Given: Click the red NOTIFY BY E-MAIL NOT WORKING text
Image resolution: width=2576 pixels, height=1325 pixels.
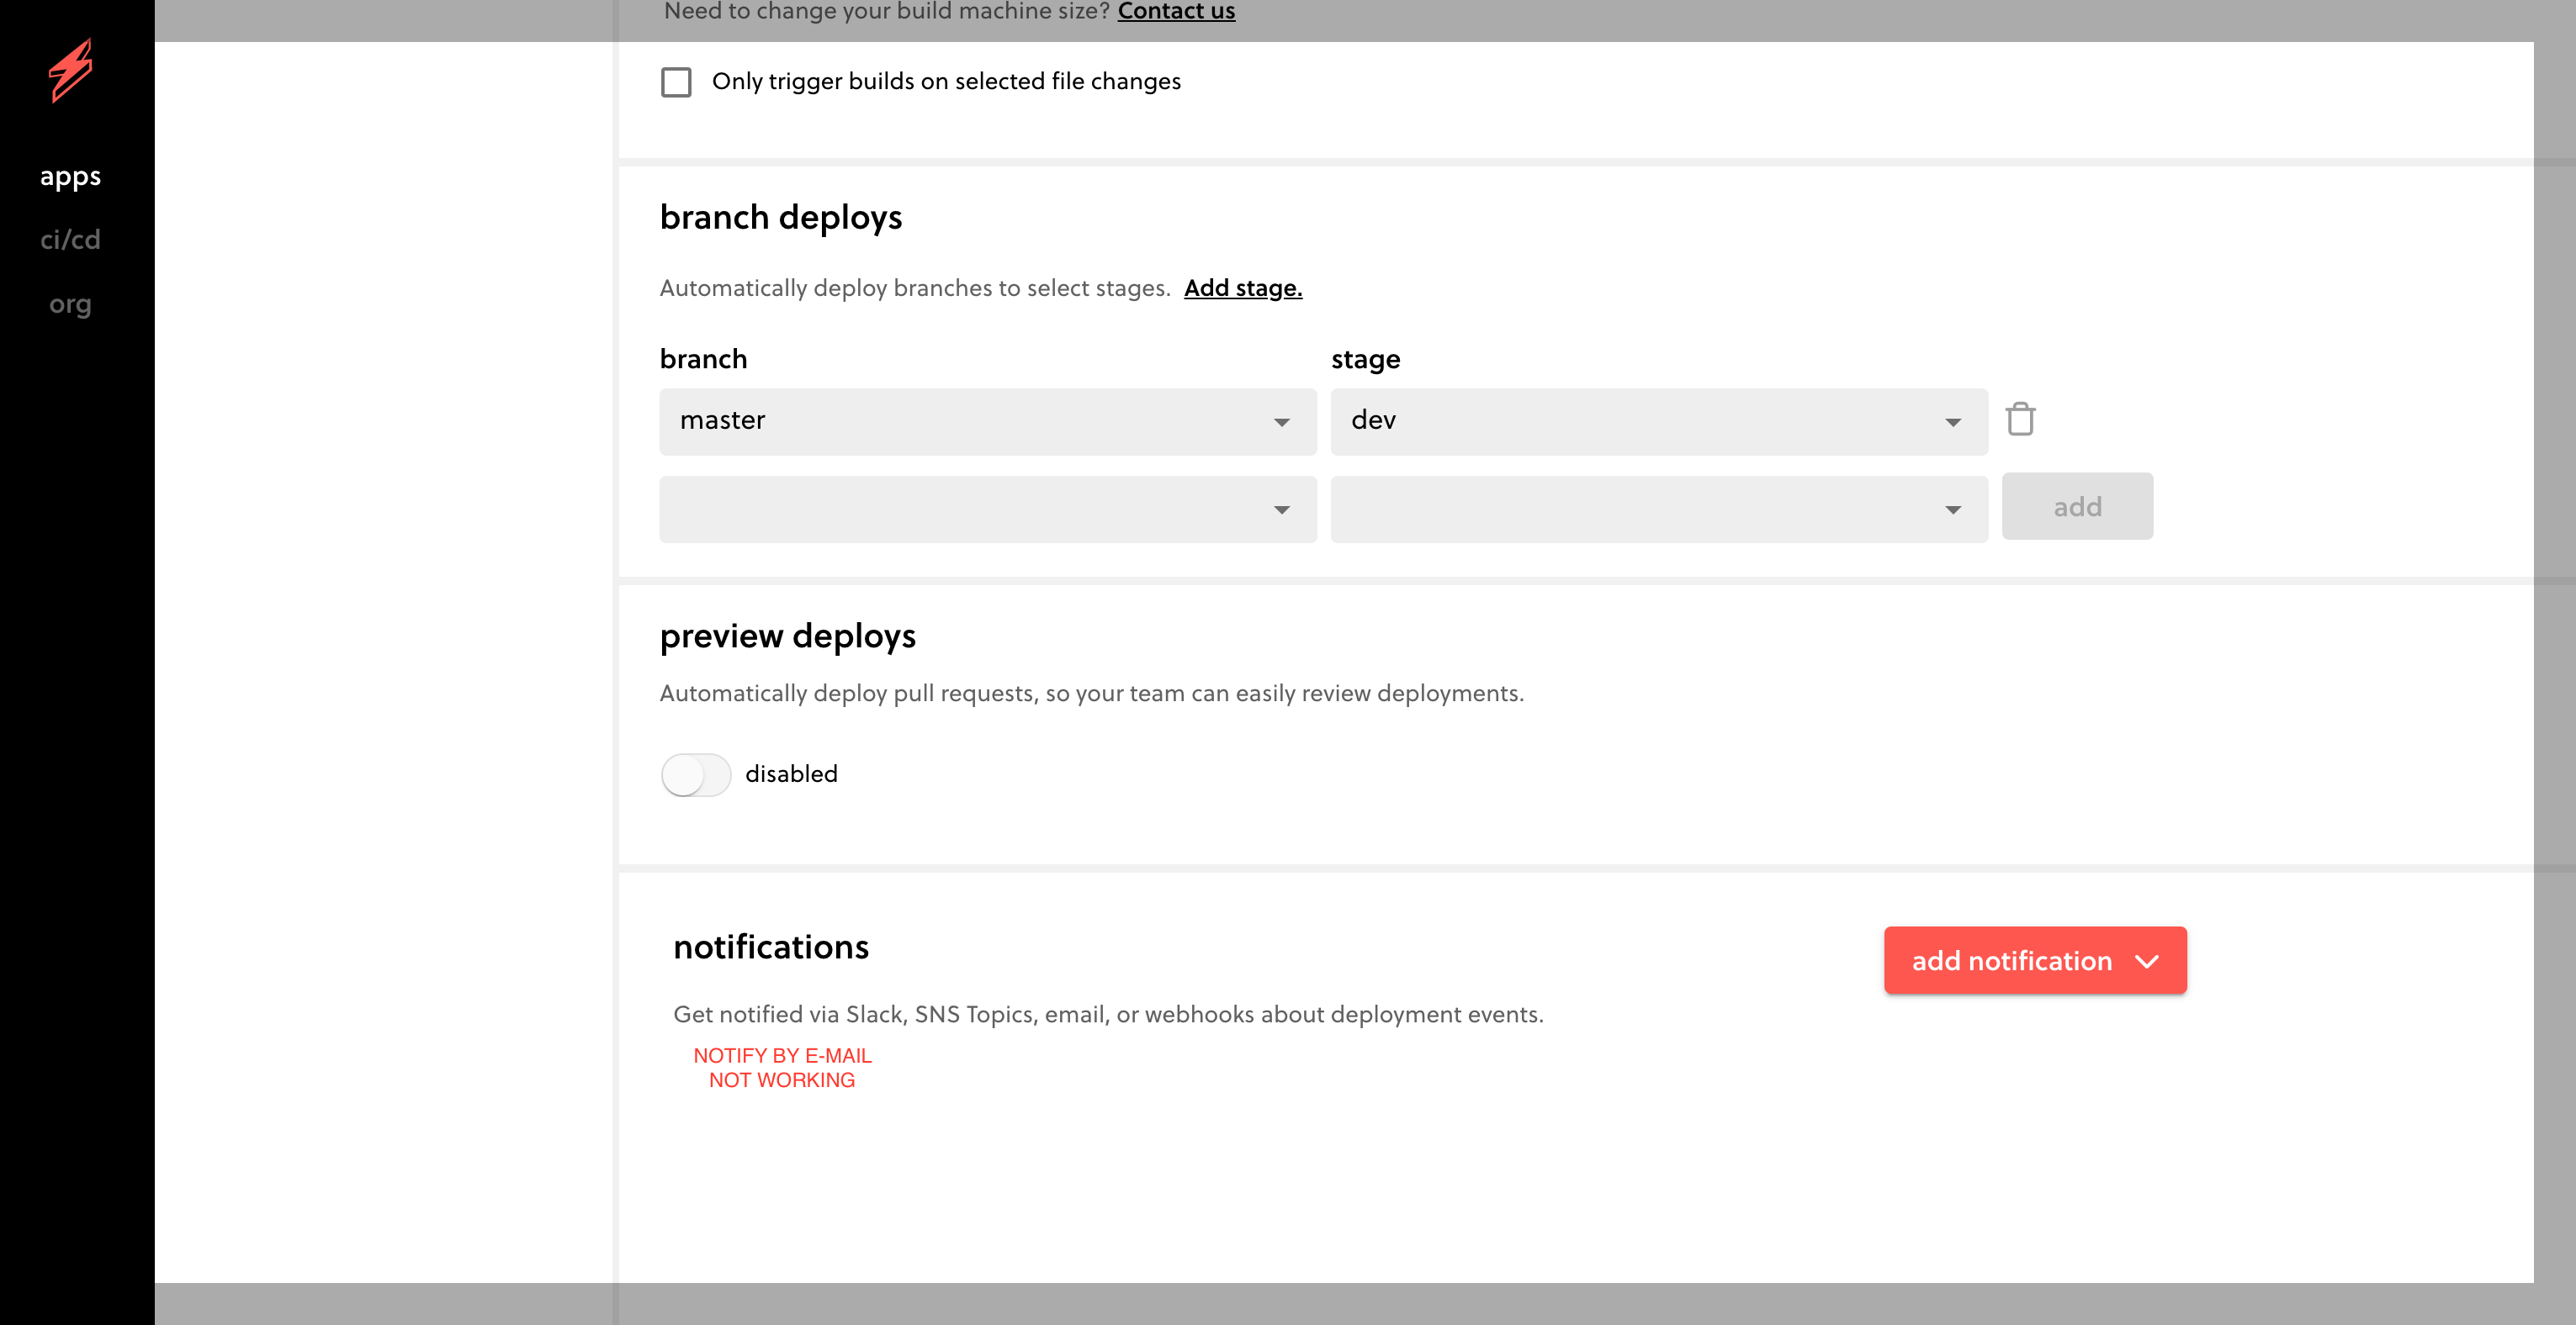Looking at the screenshot, I should (782, 1067).
